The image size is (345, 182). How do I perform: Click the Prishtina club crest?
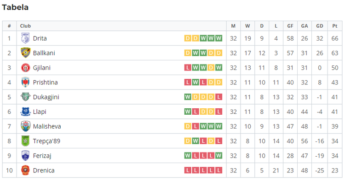[25, 82]
